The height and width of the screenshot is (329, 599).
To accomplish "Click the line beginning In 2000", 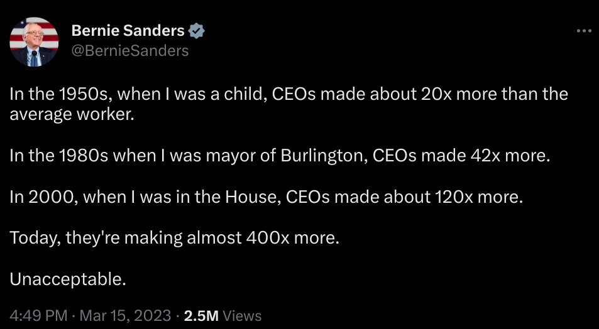I will pyautogui.click(x=266, y=197).
